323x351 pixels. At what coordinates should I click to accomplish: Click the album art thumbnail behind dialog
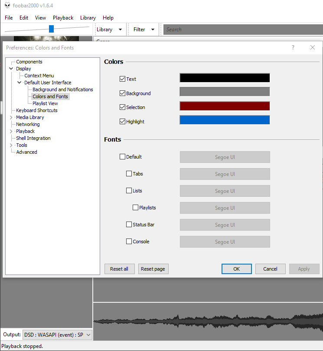(x=46, y=39)
